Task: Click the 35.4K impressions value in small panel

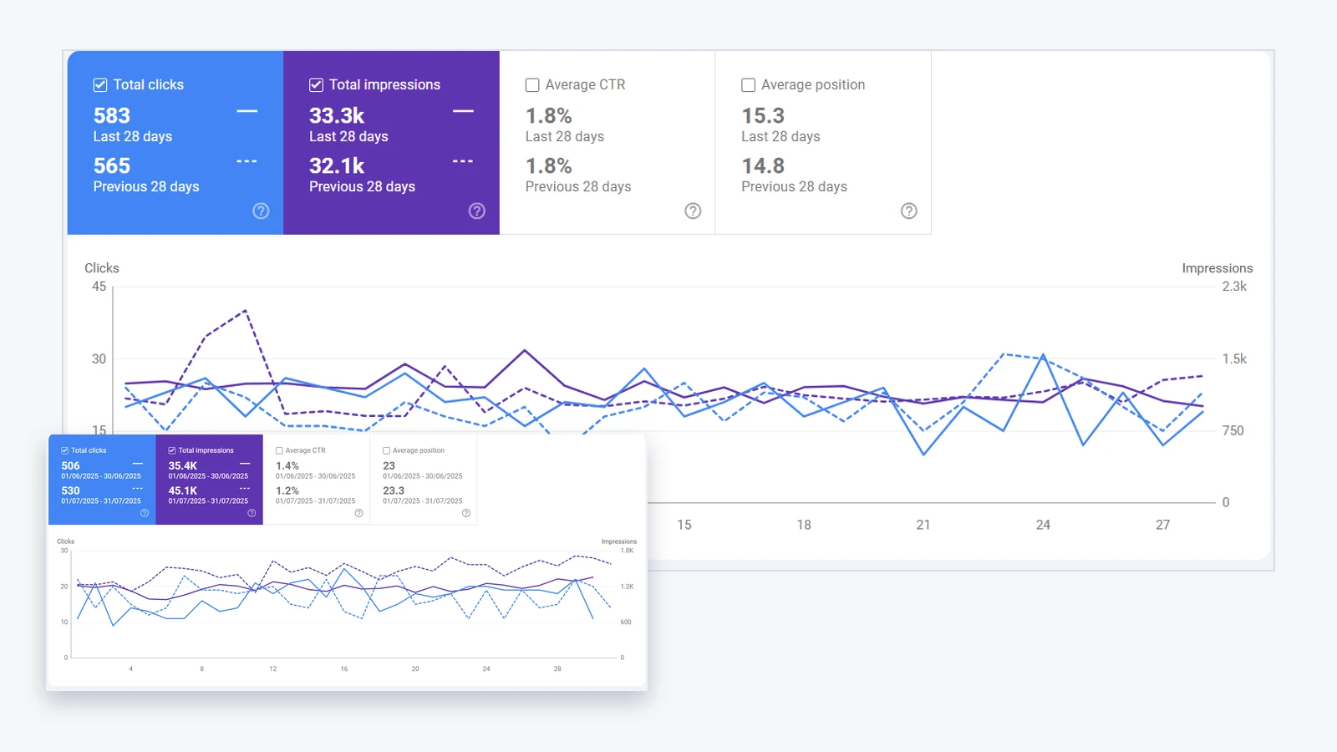Action: 183,465
